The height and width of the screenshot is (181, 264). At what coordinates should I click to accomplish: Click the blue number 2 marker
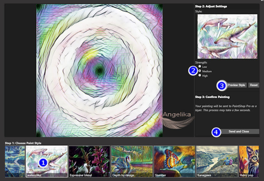pyautogui.click(x=194, y=71)
